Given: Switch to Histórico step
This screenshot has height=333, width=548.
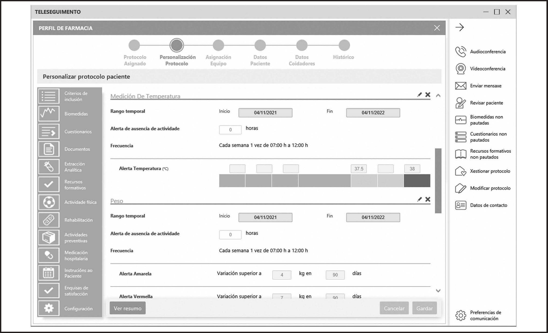Looking at the screenshot, I should coord(344,46).
